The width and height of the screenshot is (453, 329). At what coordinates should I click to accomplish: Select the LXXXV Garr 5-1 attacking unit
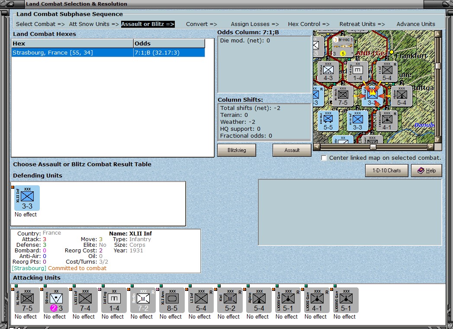[x=288, y=300]
